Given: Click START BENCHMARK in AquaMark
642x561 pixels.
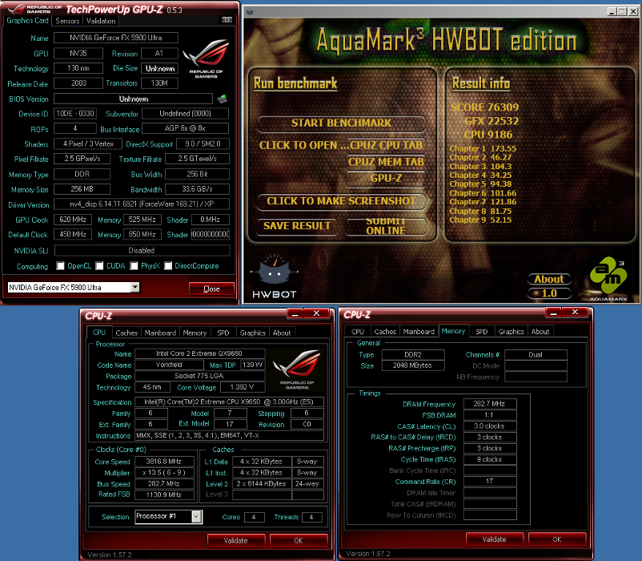Looking at the screenshot, I should click(342, 123).
